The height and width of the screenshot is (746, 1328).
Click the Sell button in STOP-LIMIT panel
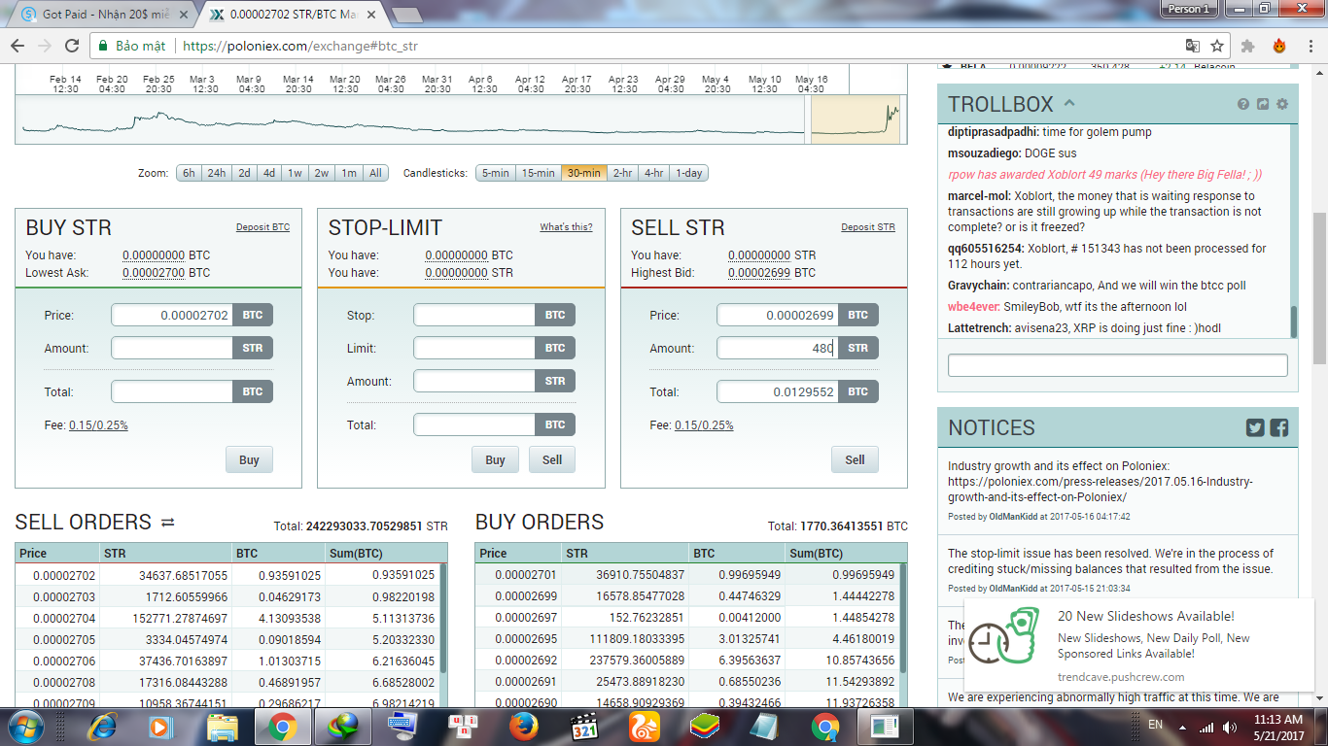pyautogui.click(x=552, y=459)
